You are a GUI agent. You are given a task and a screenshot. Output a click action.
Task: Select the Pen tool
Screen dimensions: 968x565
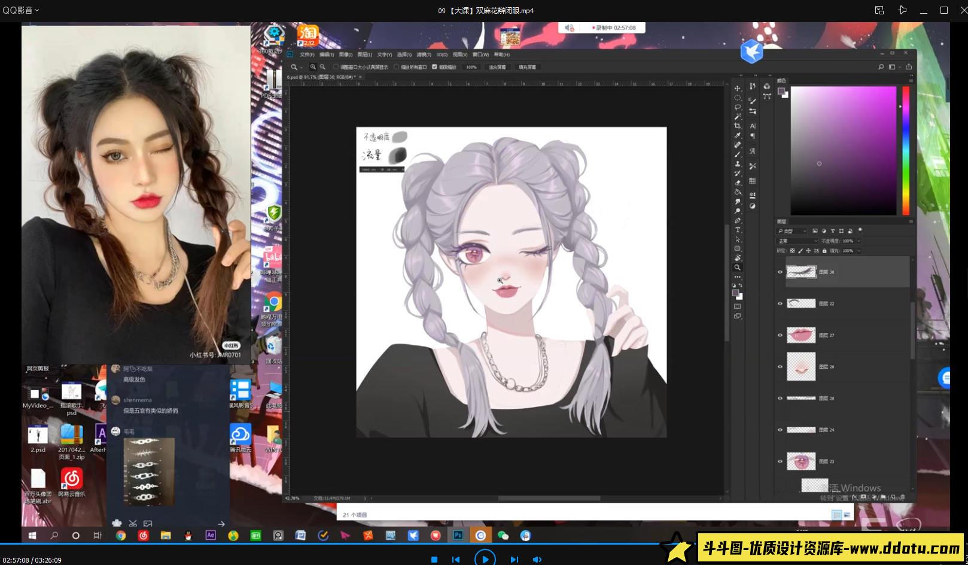click(738, 220)
